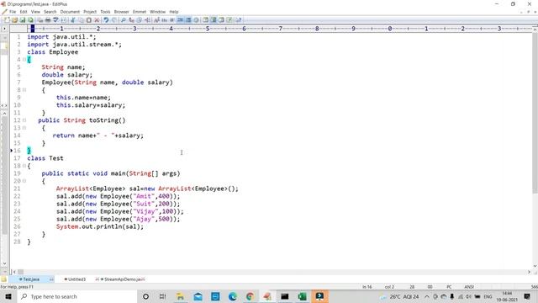The image size is (538, 303).
Task: Collapse the toString fold at line 12
Action: [24, 120]
